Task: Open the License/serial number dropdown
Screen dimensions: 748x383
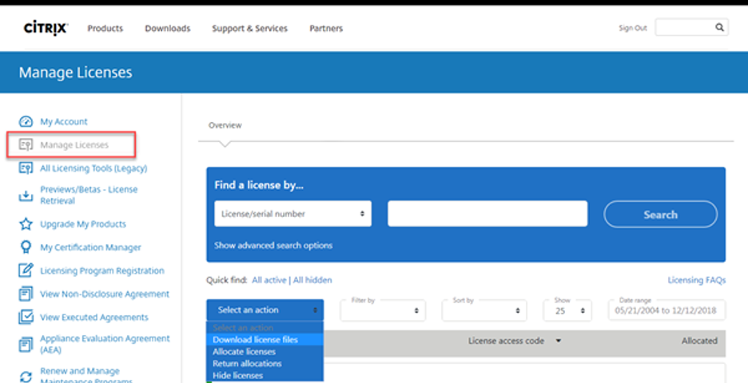Action: (293, 214)
